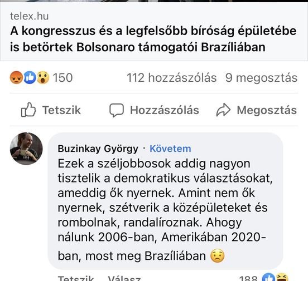
Task: Click the blue like reaction icon
Action: point(30,77)
